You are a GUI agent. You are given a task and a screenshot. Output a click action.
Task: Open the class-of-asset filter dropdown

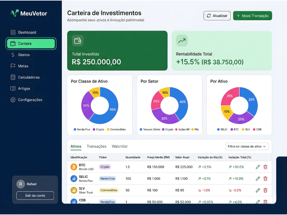pos(247,146)
